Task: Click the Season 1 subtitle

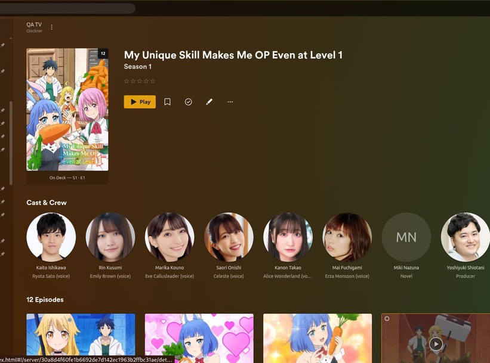Action: (138, 67)
